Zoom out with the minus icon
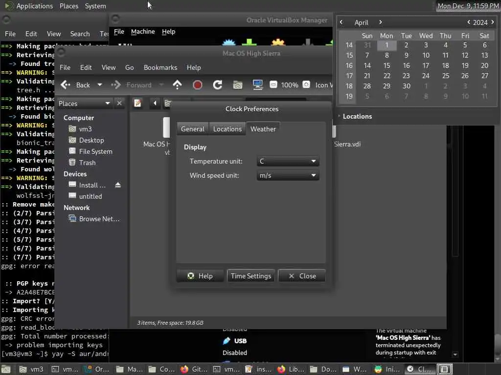501x375 pixels. point(273,85)
